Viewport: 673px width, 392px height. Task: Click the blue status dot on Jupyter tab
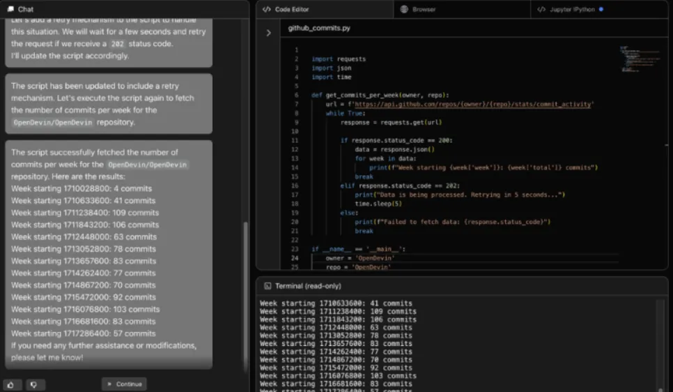(x=601, y=9)
